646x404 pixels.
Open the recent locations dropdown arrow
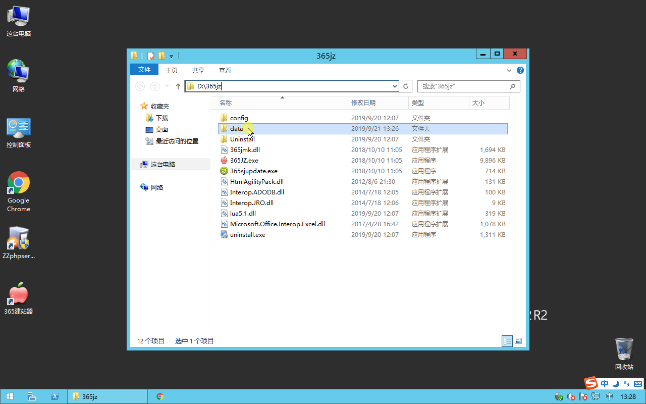pyautogui.click(x=167, y=86)
